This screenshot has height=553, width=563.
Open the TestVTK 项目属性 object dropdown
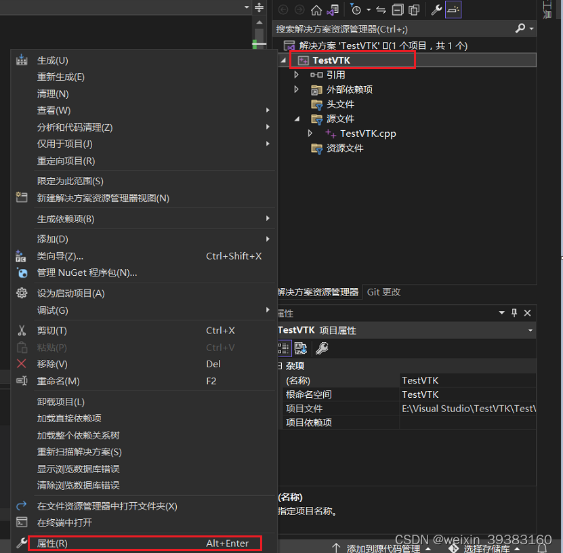[530, 330]
